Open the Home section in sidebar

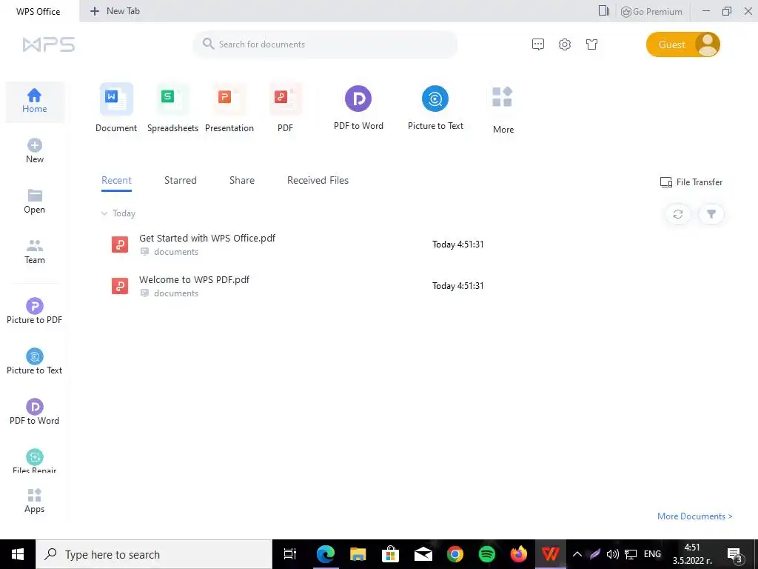34,102
